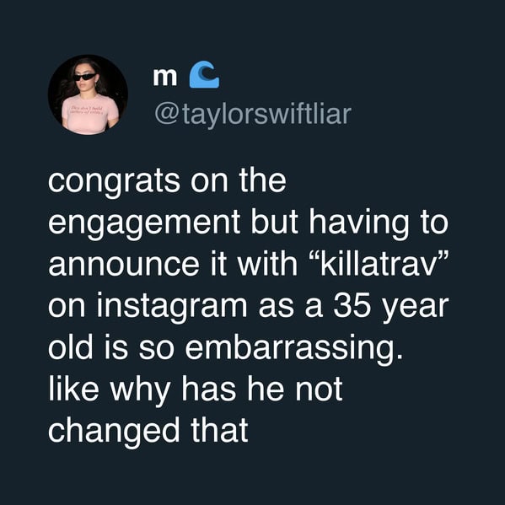Click the word "embarrassing." in tweet
Viewport: 505px width, 505px height.
tap(294, 348)
